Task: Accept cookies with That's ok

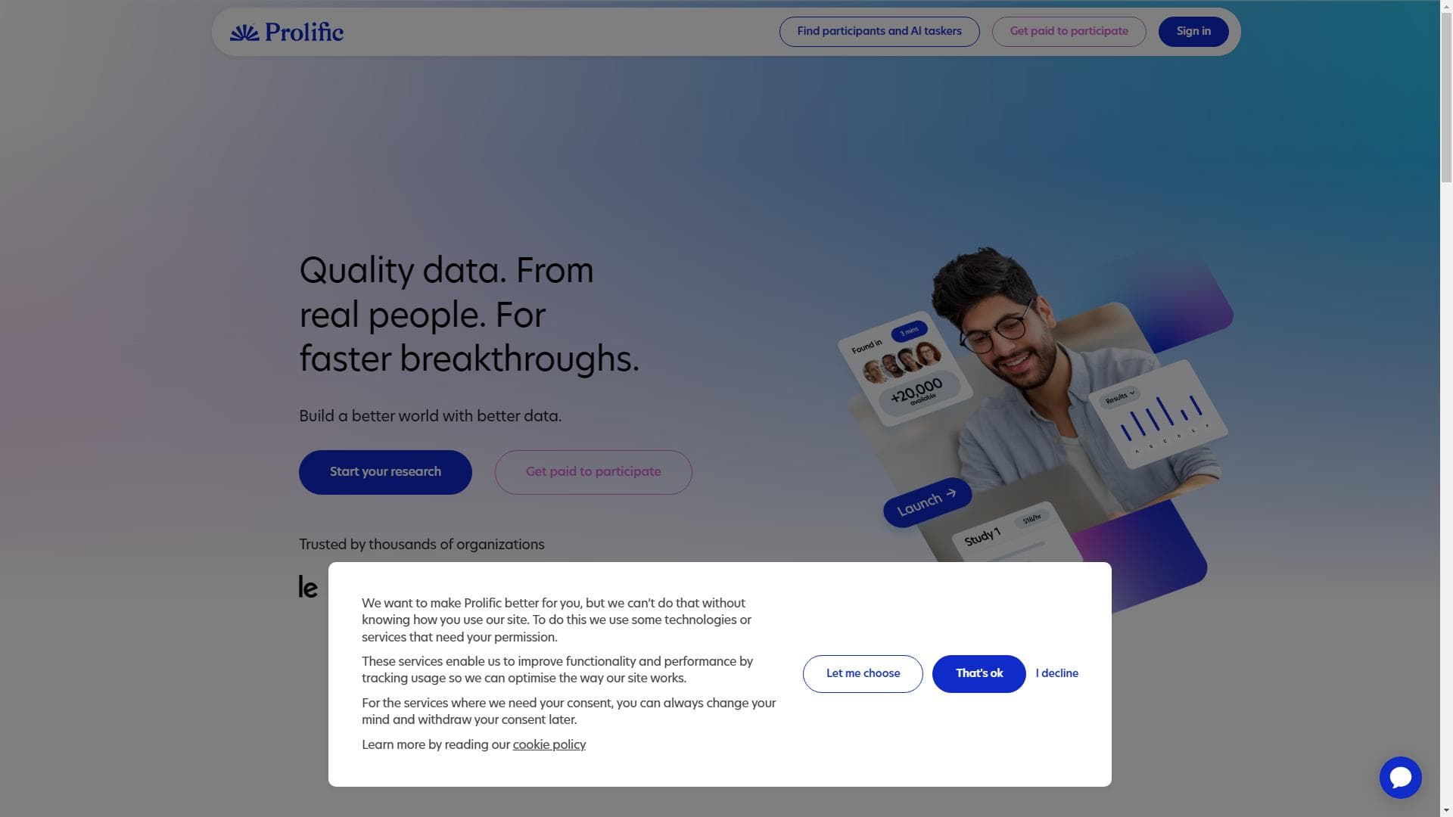Action: pyautogui.click(x=979, y=673)
